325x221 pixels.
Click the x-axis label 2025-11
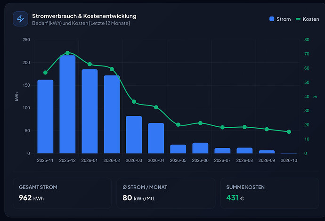pos(45,161)
